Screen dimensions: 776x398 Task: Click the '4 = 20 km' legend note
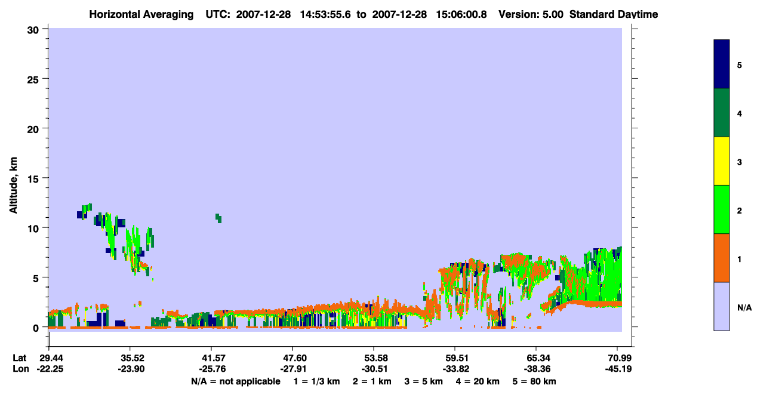(478, 381)
